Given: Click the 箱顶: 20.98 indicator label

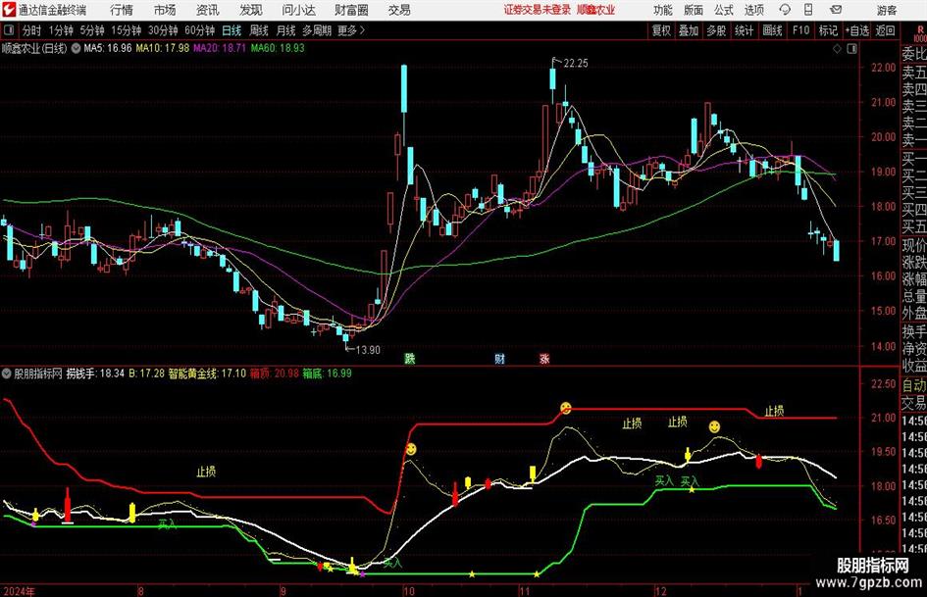Looking at the screenshot, I should pyautogui.click(x=275, y=373).
